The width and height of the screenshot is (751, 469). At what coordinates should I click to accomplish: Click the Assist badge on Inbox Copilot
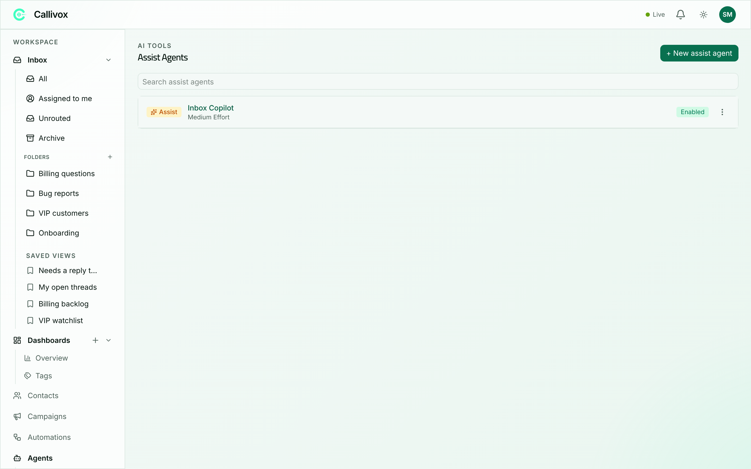coord(164,112)
